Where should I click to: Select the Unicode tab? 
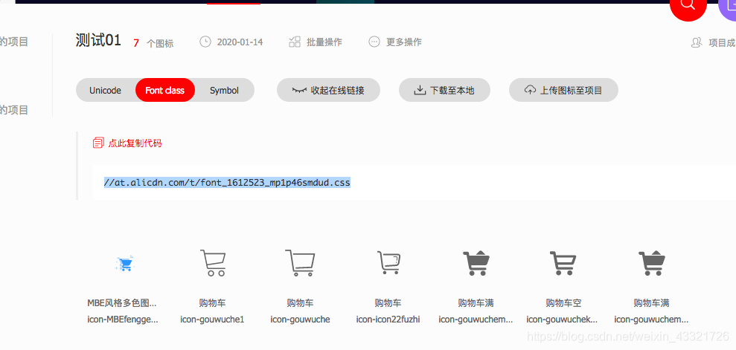point(105,91)
